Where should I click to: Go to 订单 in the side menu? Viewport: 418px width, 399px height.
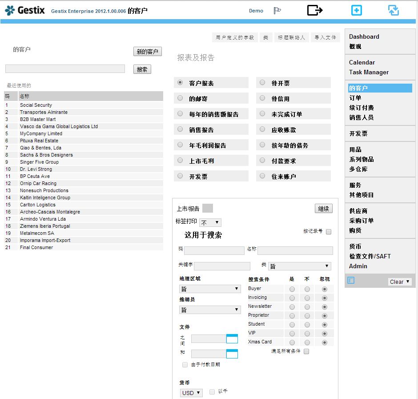[355, 98]
